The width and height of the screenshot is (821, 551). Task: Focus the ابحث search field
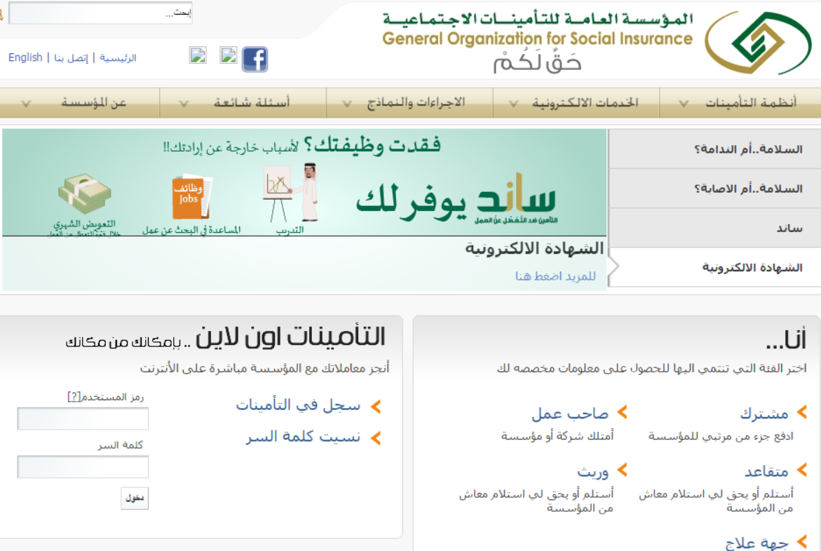click(x=100, y=13)
